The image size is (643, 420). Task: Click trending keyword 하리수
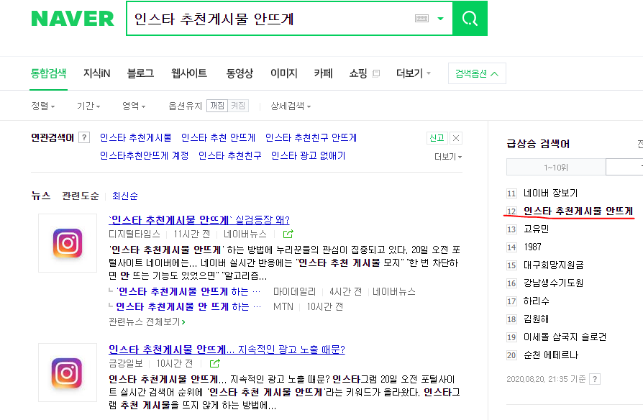click(x=537, y=301)
